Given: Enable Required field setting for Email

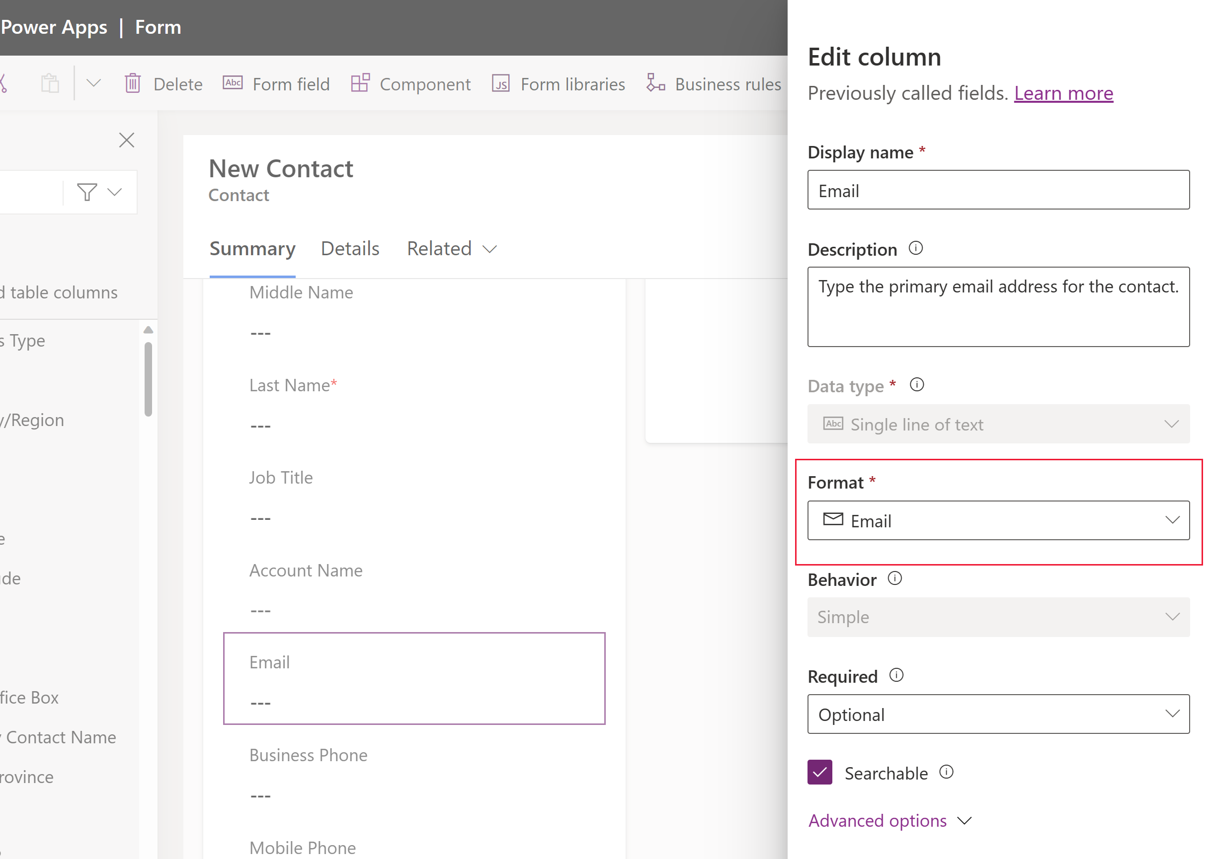Looking at the screenshot, I should click(x=999, y=714).
